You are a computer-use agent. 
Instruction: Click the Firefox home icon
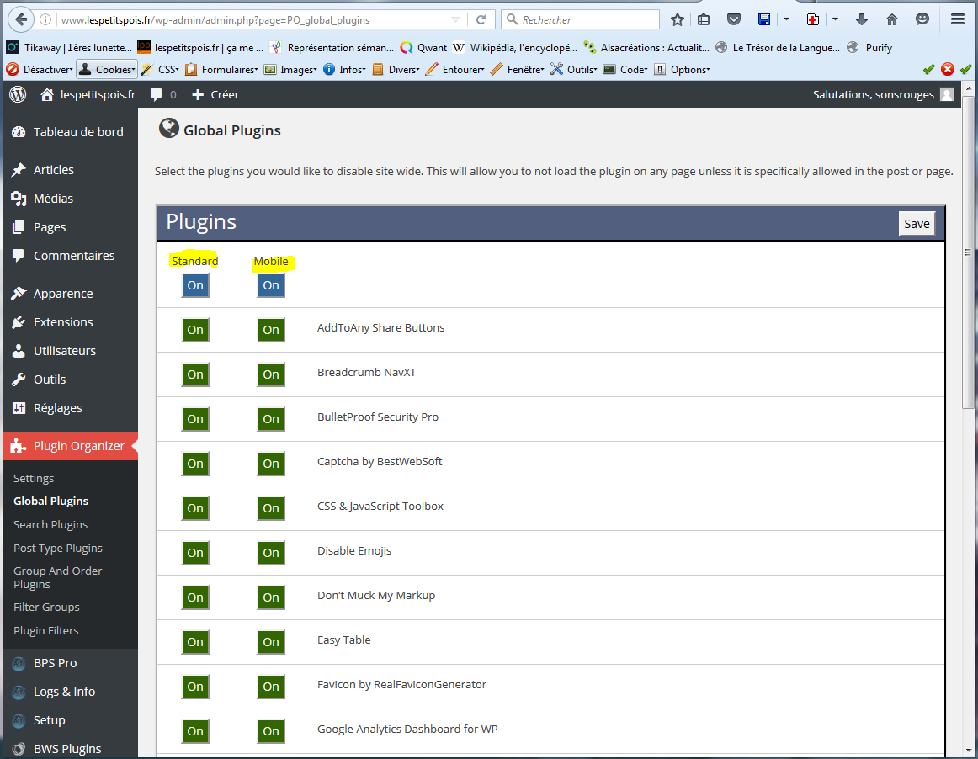(892, 19)
